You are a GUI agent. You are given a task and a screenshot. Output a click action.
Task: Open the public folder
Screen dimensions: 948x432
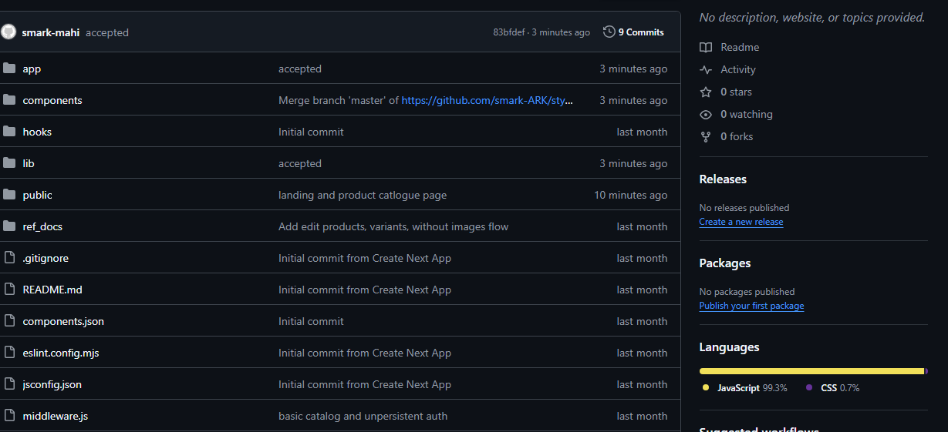click(38, 195)
